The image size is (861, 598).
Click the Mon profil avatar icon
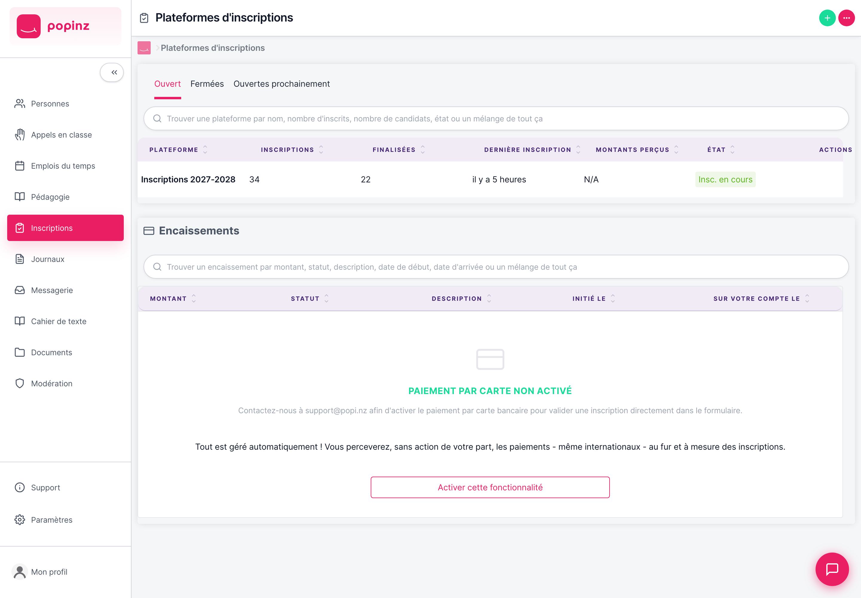click(x=19, y=572)
